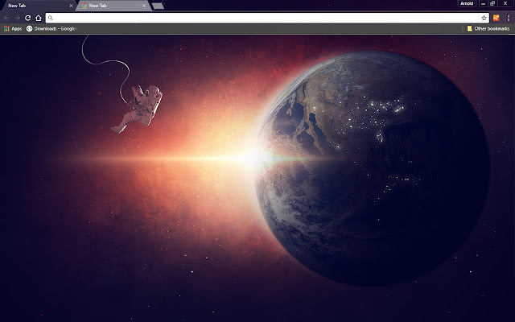Open the home page icon
This screenshot has width=515, height=322.
39,18
